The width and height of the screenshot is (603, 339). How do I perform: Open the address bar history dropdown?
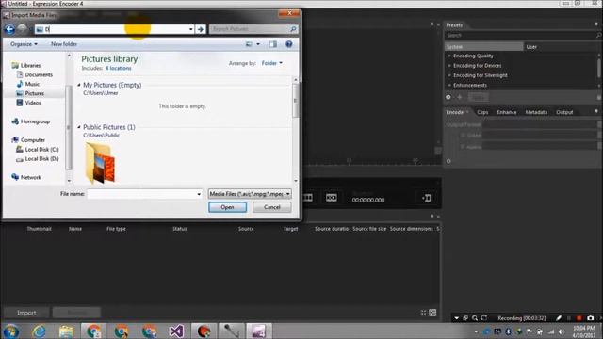pyautogui.click(x=190, y=29)
